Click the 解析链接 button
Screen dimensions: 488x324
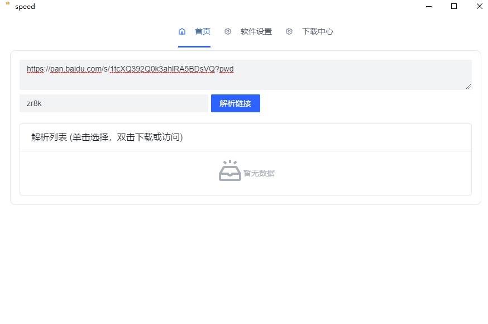[235, 103]
